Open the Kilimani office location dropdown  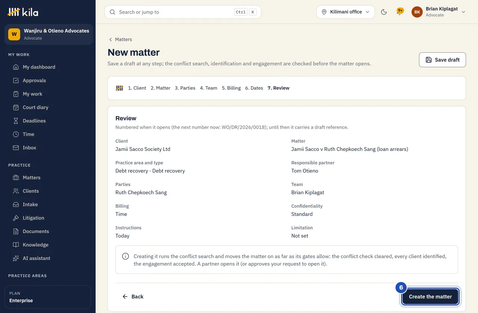tap(345, 12)
